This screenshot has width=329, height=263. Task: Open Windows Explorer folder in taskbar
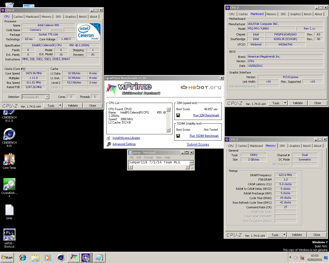(x=35, y=258)
